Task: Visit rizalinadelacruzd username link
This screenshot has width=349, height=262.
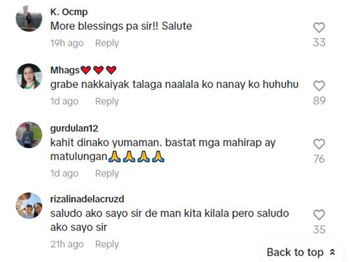Action: pyautogui.click(x=87, y=199)
